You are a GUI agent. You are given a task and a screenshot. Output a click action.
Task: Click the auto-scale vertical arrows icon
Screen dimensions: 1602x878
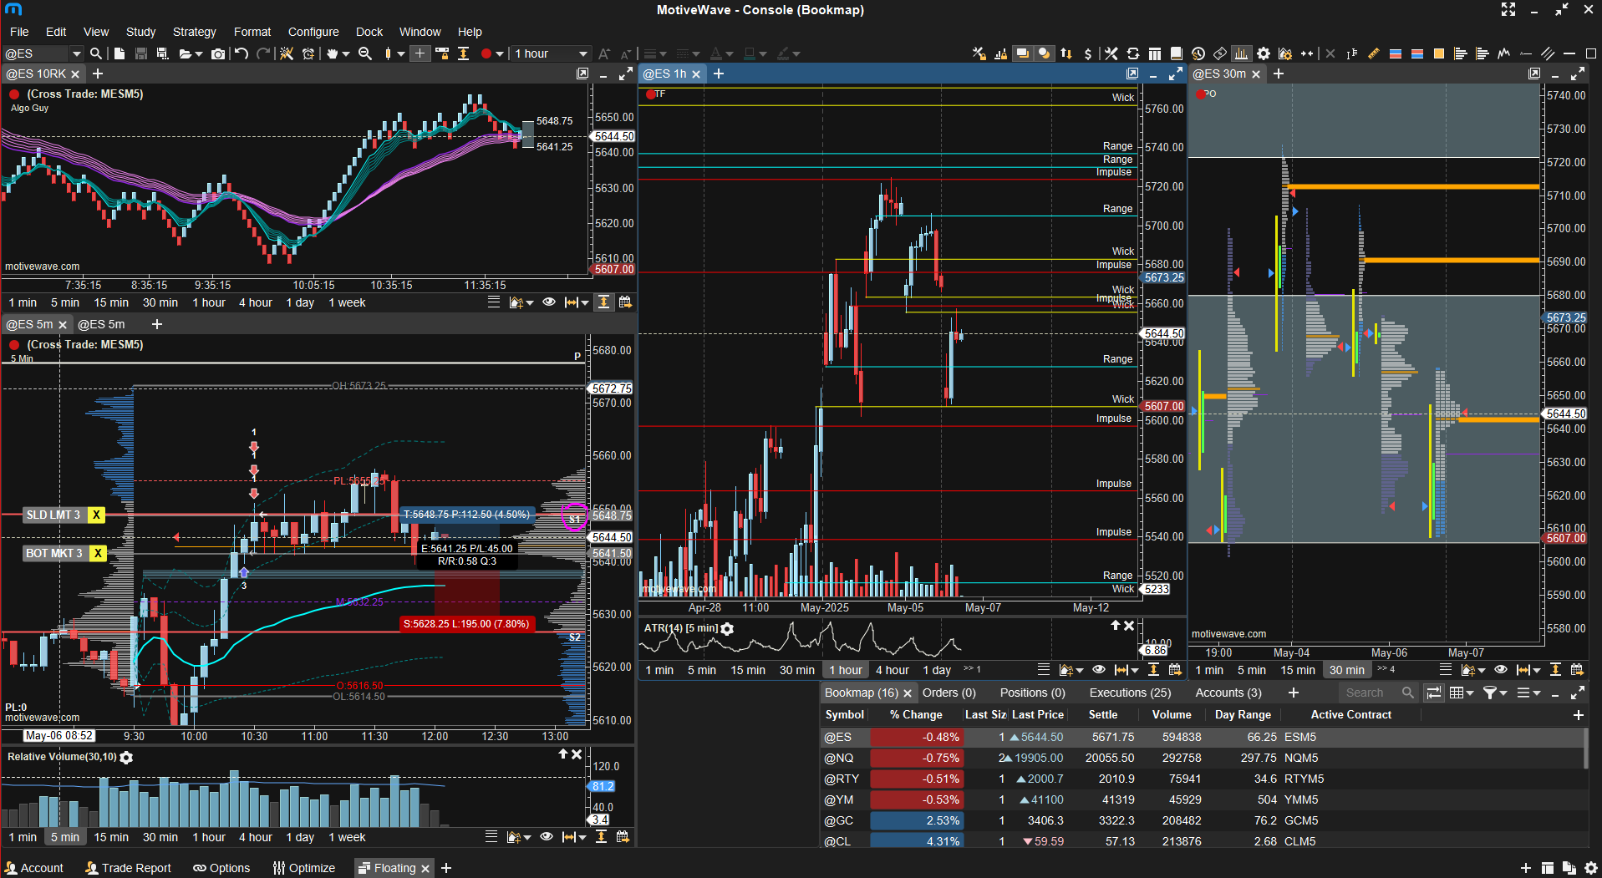click(464, 53)
